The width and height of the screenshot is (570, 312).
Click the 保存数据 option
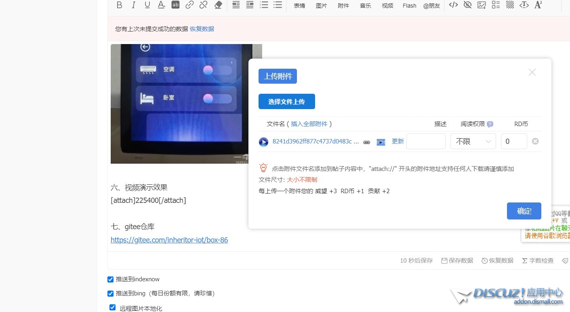(x=457, y=261)
